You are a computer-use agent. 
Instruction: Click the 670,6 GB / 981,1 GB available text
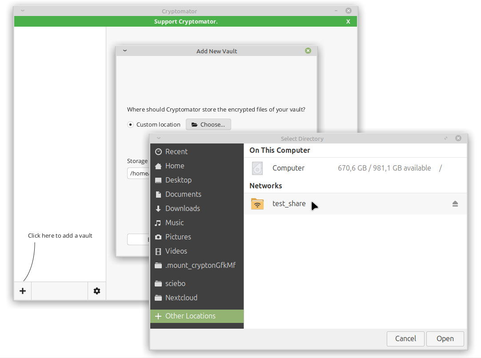coord(385,168)
